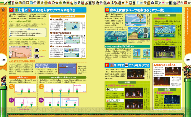Click section heading 9 土管にマリオを入れてサブエリアを作る
The width and height of the screenshot is (191, 117).
click(x=48, y=10)
